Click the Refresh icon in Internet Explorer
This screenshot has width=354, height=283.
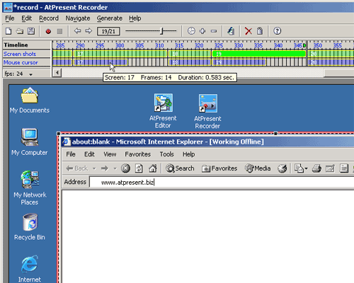coord(139,168)
